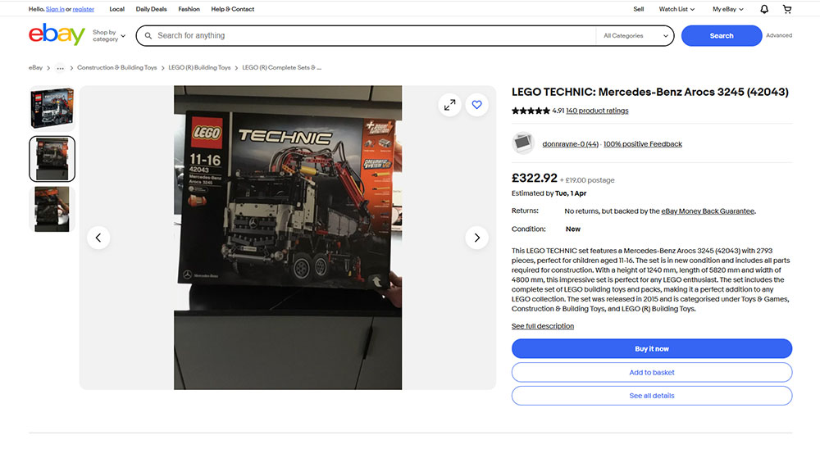Expand image to full screen view

click(x=449, y=105)
